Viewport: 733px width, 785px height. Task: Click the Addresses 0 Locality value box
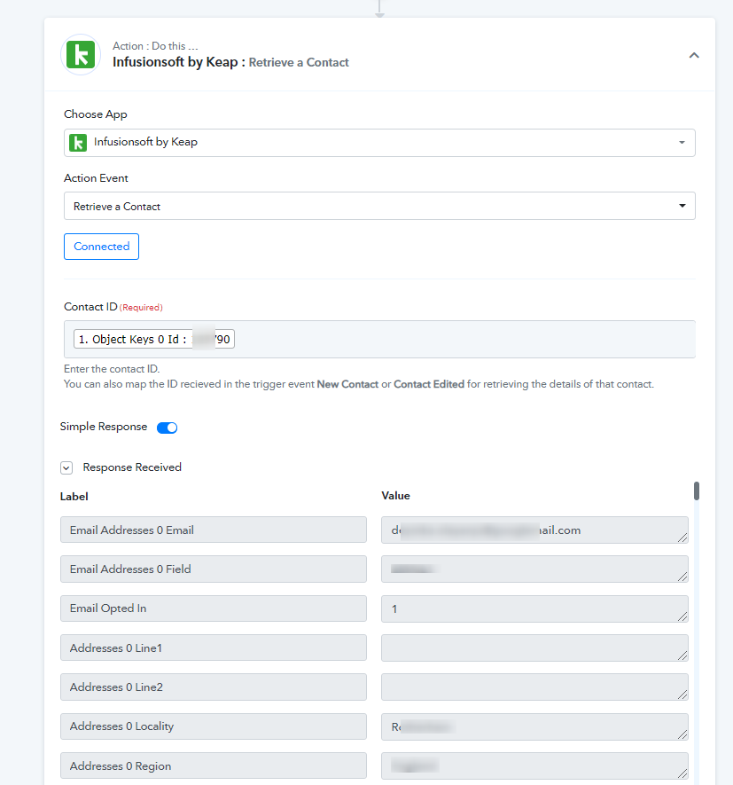point(534,727)
